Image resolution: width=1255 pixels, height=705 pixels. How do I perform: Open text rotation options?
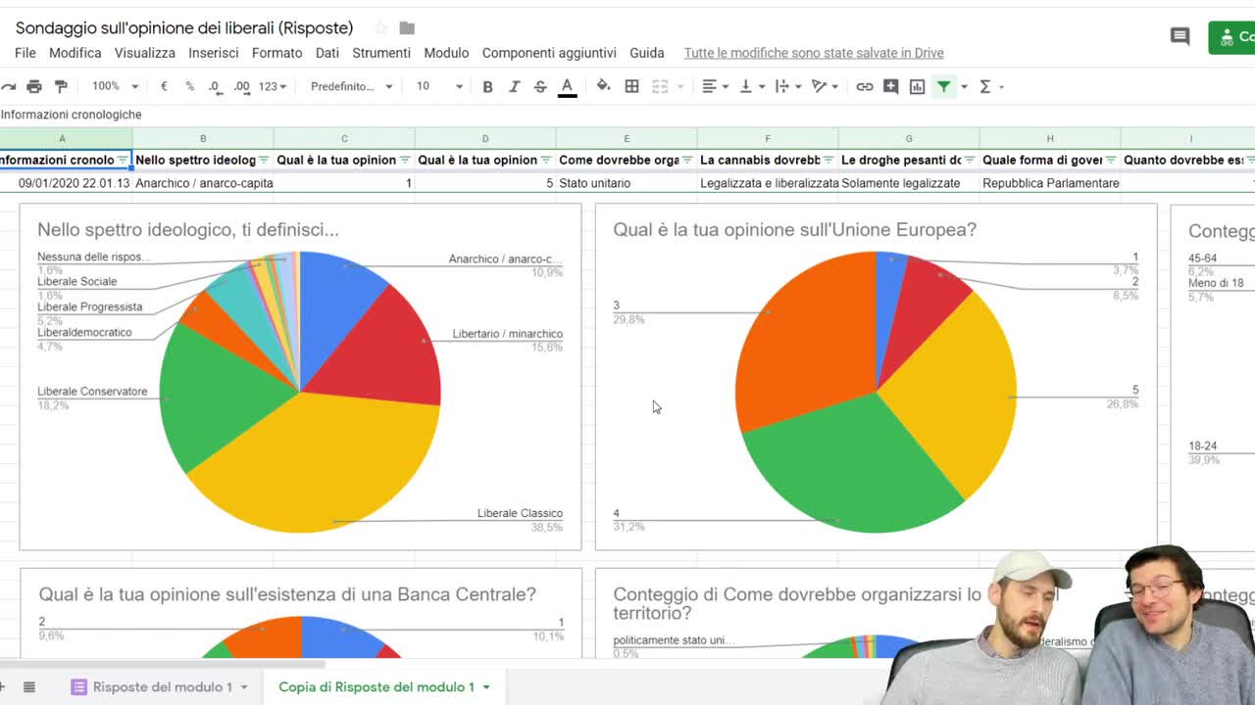click(825, 86)
